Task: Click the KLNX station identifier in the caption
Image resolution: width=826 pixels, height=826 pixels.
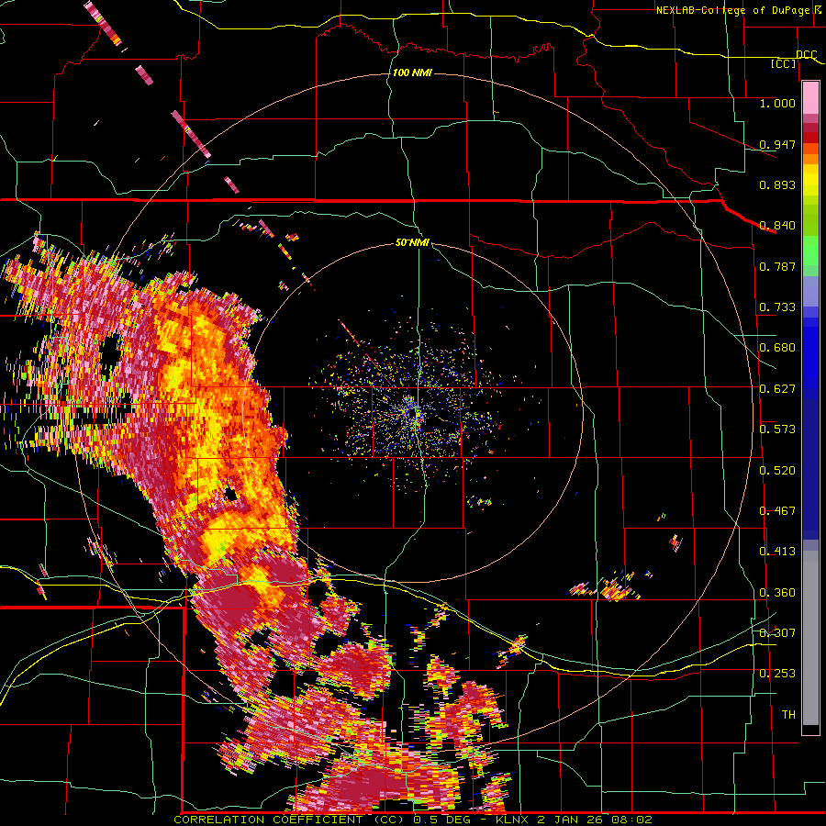Action: tap(513, 820)
